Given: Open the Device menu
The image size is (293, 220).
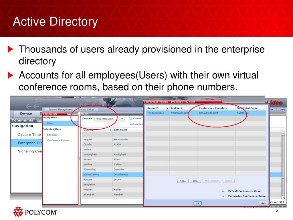Looking at the screenshot, I should pos(26,113).
